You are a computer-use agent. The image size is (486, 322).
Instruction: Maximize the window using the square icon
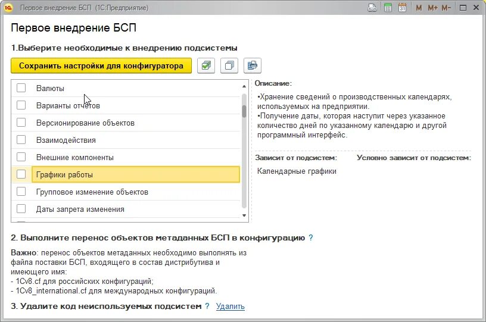point(463,8)
